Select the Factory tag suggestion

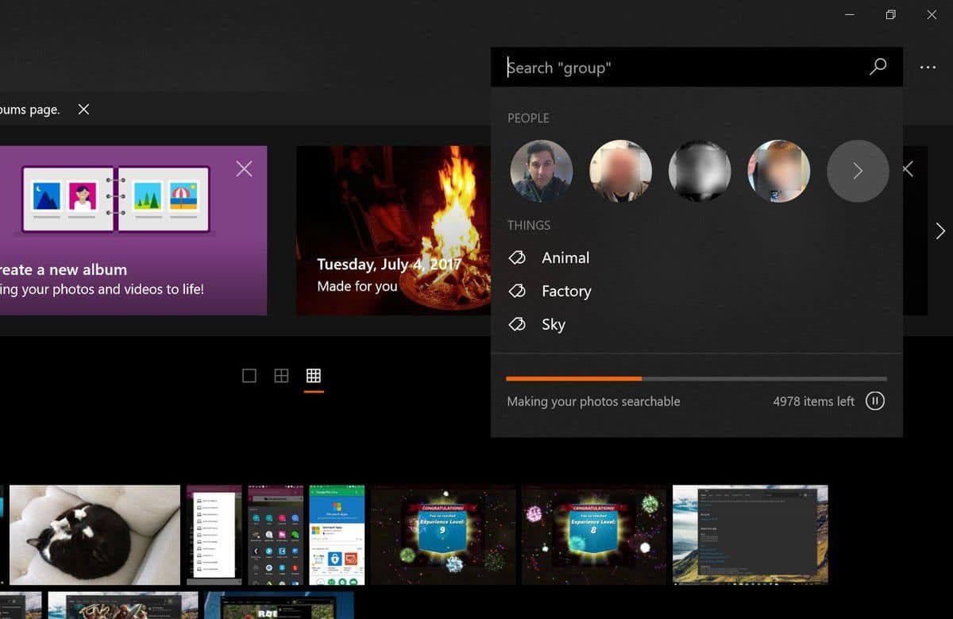click(565, 291)
